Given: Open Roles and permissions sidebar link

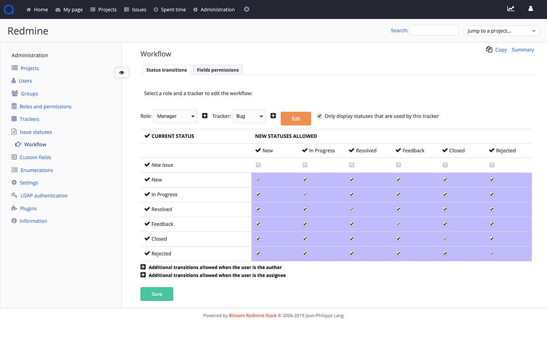Looking at the screenshot, I should (46, 106).
